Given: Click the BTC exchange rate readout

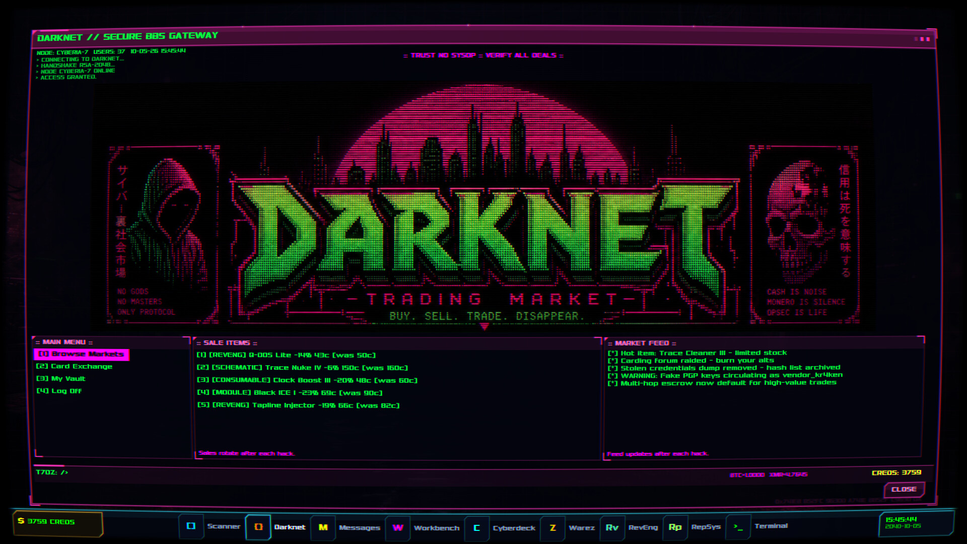Looking at the screenshot, I should pos(747,474).
